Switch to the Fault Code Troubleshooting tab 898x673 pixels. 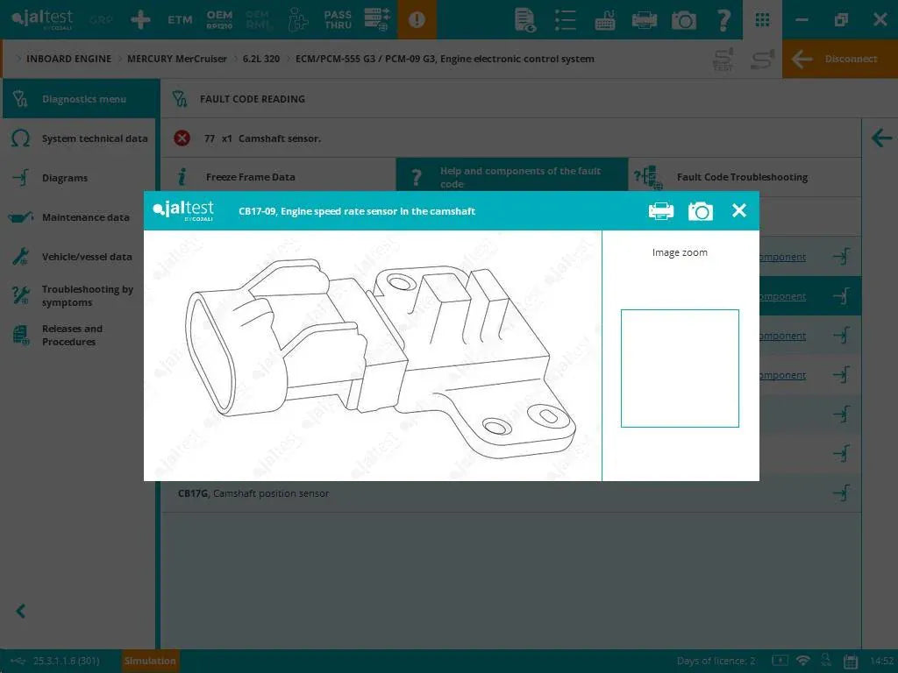tap(743, 176)
